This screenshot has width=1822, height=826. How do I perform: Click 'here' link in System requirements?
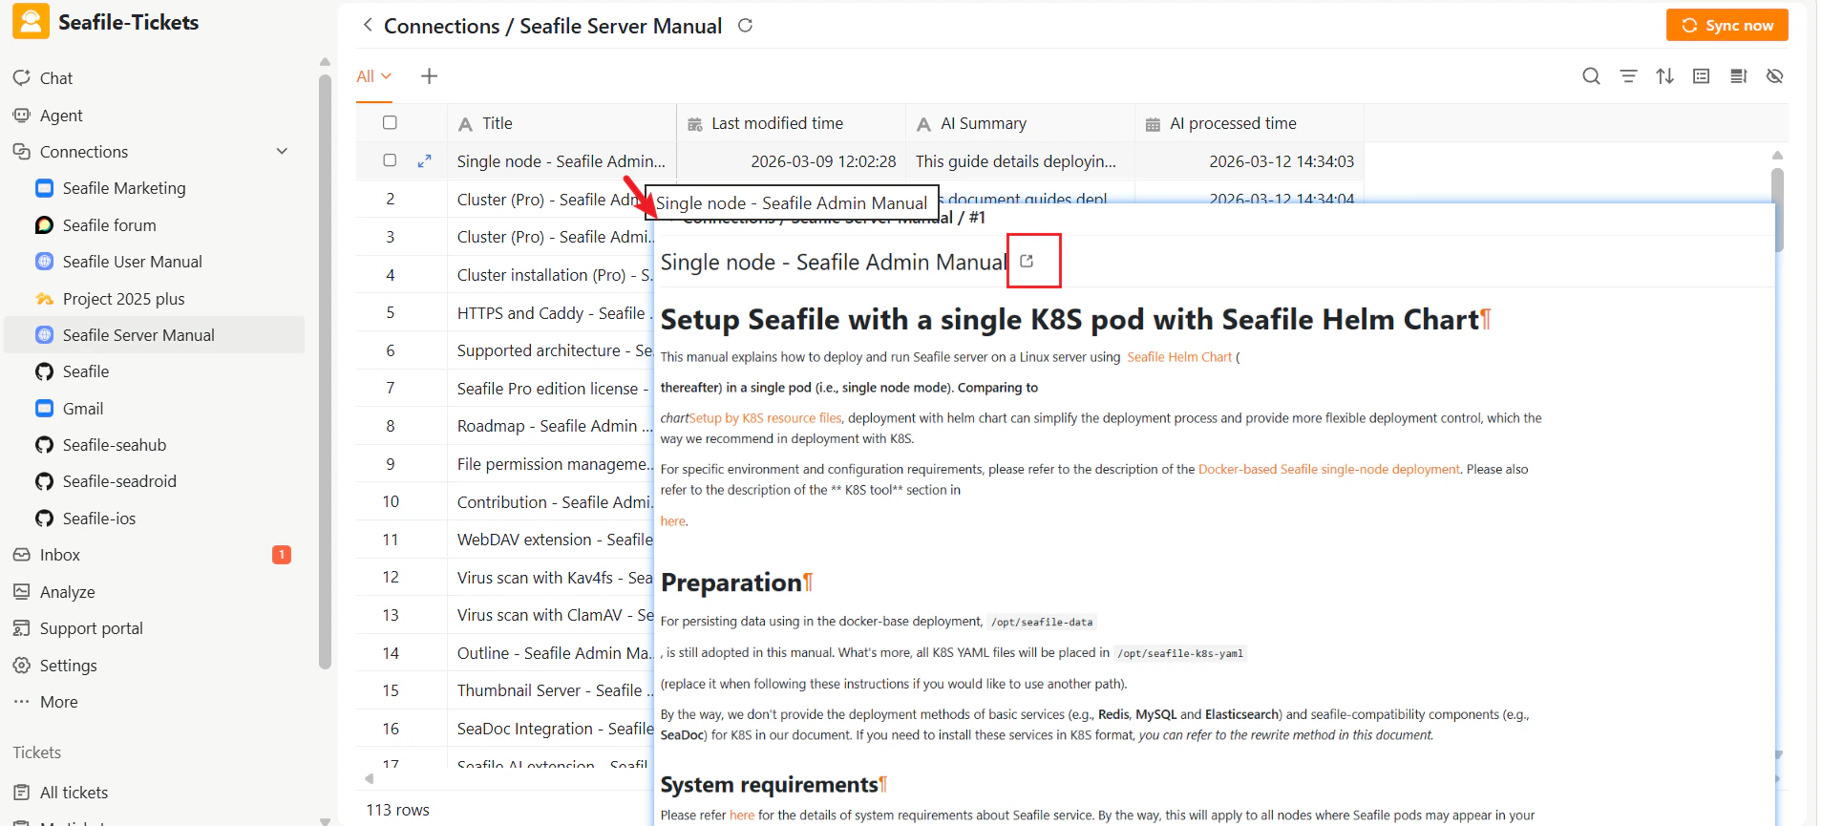(x=742, y=815)
